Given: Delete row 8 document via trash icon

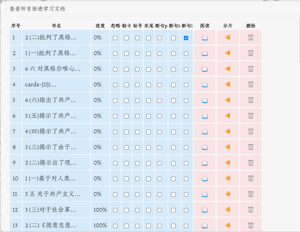Looking at the screenshot, I should pos(251,147).
